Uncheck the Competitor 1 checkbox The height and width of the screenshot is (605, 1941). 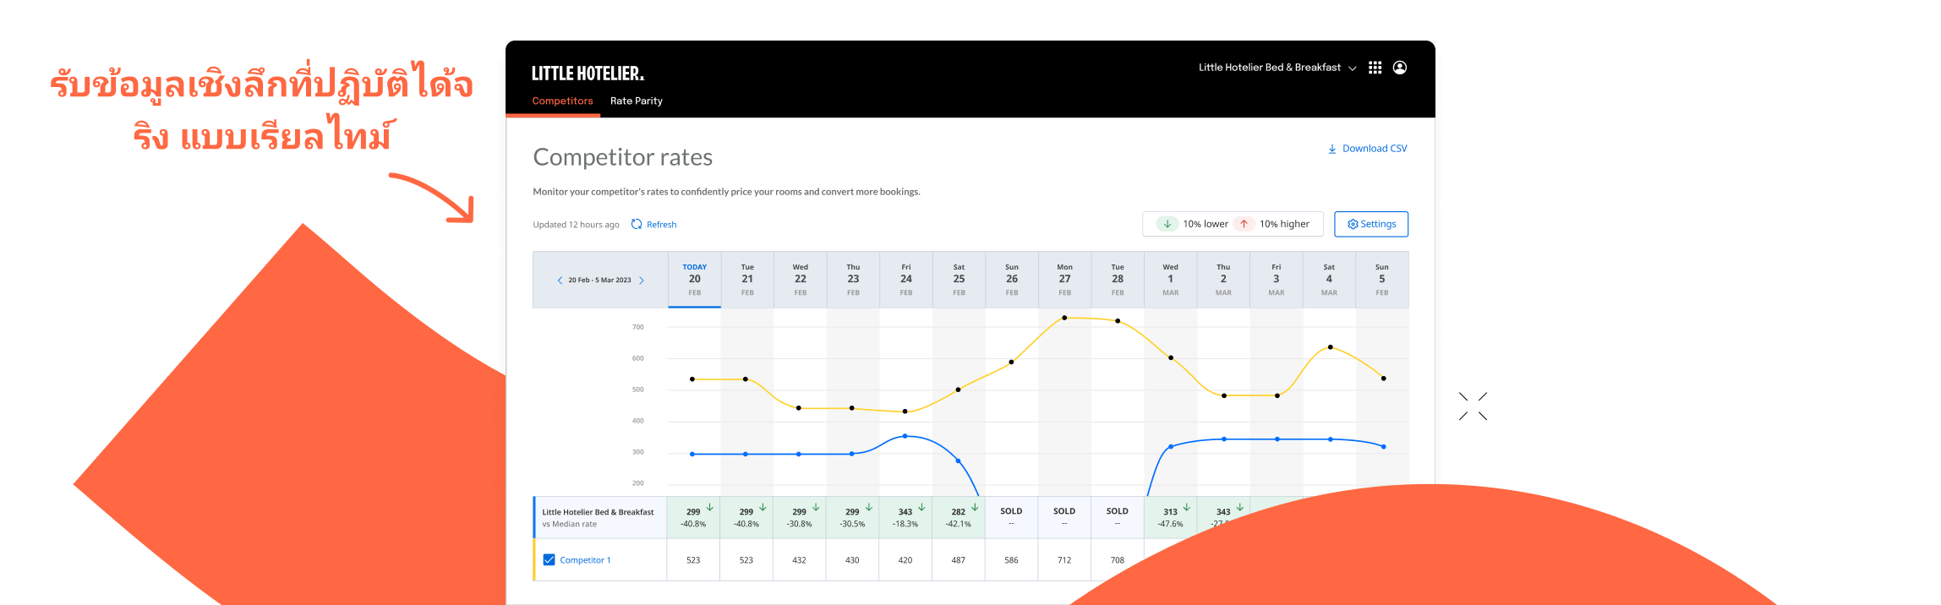(x=549, y=559)
